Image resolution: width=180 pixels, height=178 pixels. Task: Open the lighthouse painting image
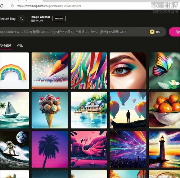pos(165,149)
